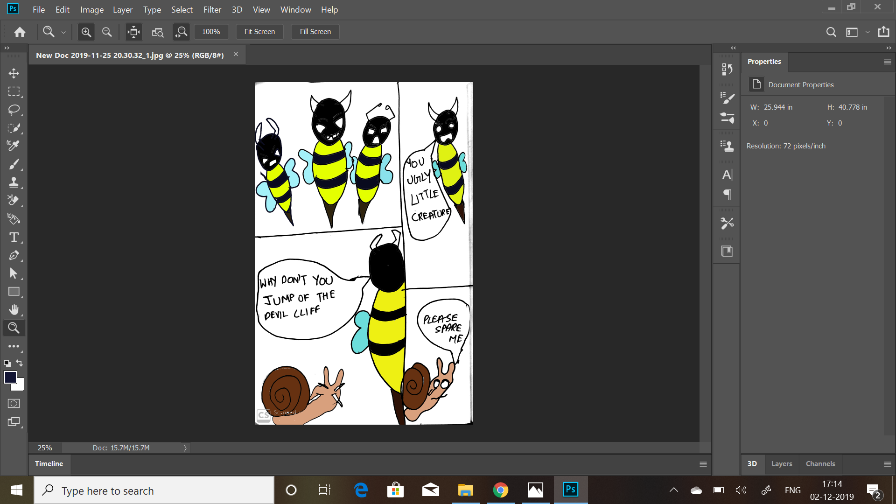The height and width of the screenshot is (504, 896).
Task: Select the Hand tool
Action: pyautogui.click(x=14, y=310)
